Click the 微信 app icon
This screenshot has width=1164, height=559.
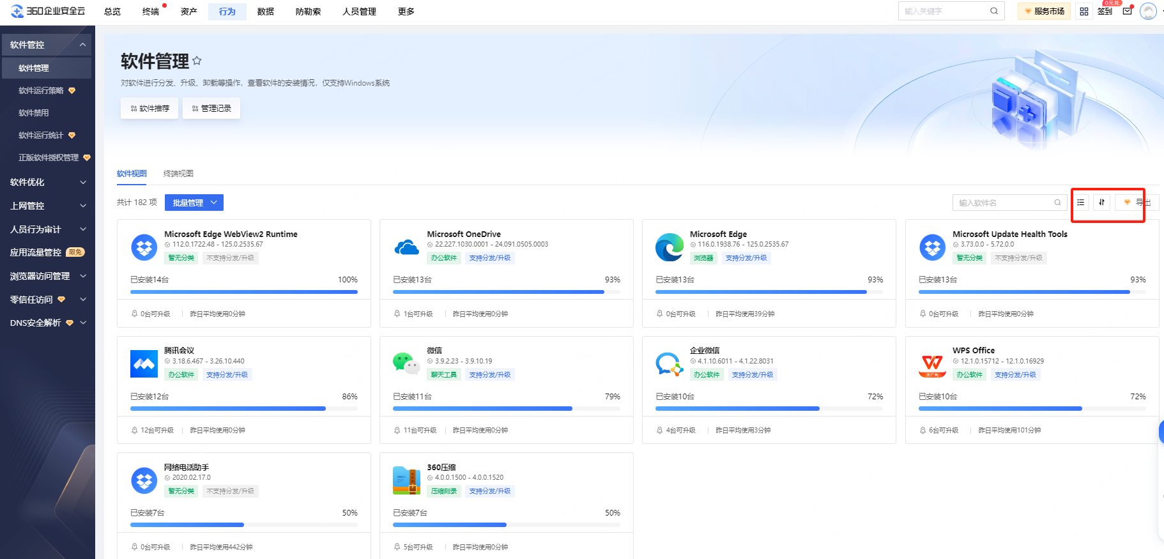pos(406,364)
